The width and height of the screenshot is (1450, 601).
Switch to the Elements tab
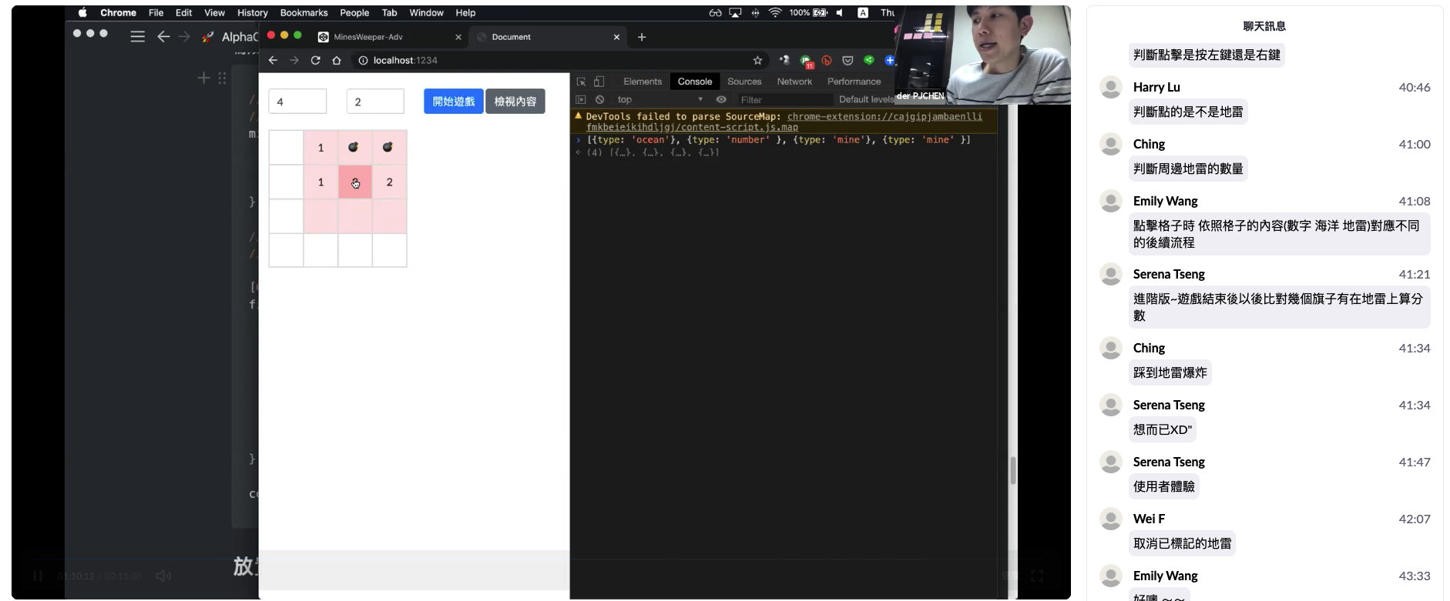point(643,82)
